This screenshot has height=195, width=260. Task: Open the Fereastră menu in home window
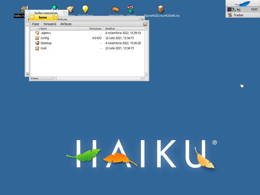coord(50,24)
